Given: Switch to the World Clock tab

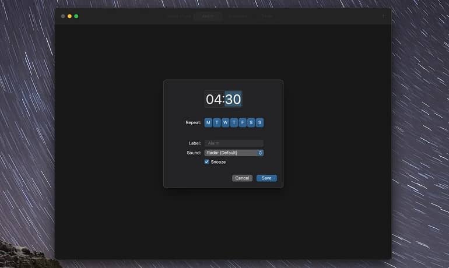Looking at the screenshot, I should 179,16.
